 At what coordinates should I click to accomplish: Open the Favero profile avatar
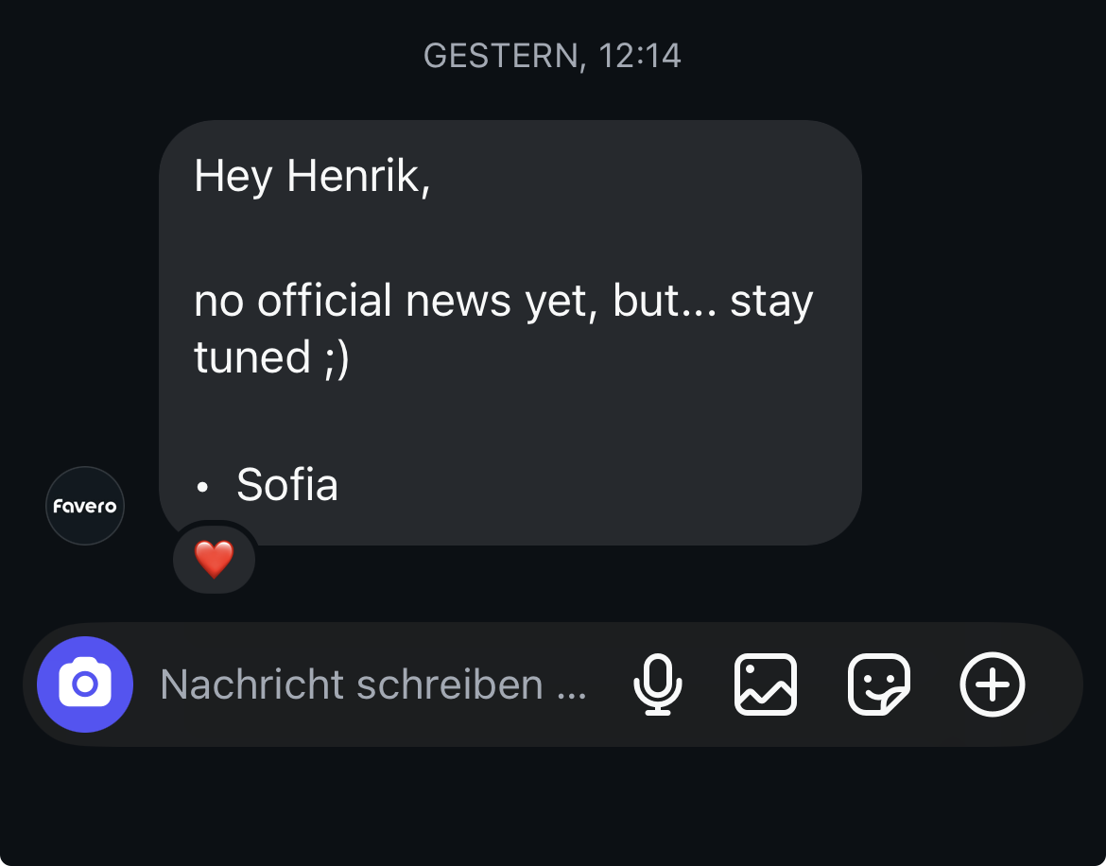(x=85, y=506)
